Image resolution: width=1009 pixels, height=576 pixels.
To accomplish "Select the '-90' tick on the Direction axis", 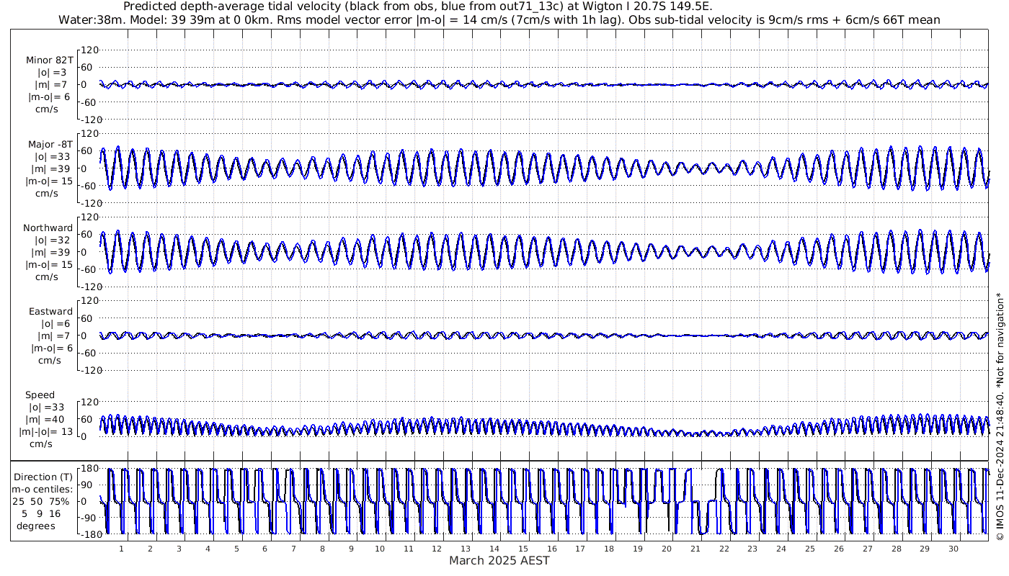I will [89, 518].
